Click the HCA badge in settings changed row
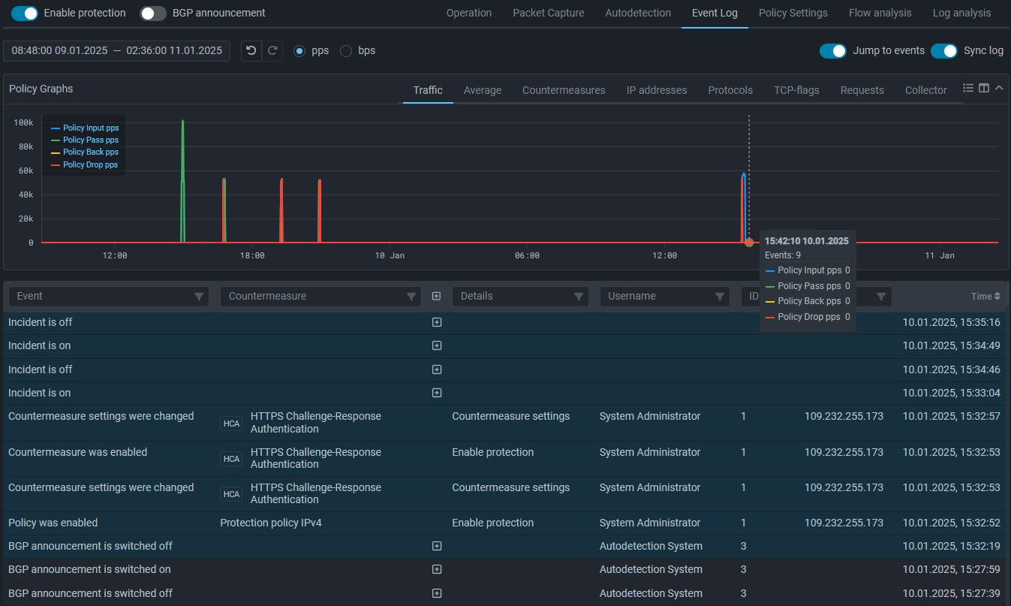Image resolution: width=1011 pixels, height=606 pixels. (231, 424)
